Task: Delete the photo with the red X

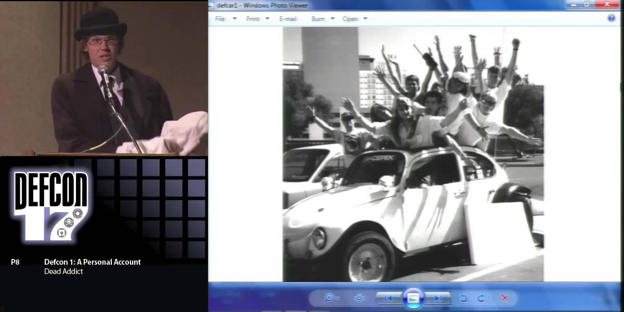Action: click(x=504, y=298)
